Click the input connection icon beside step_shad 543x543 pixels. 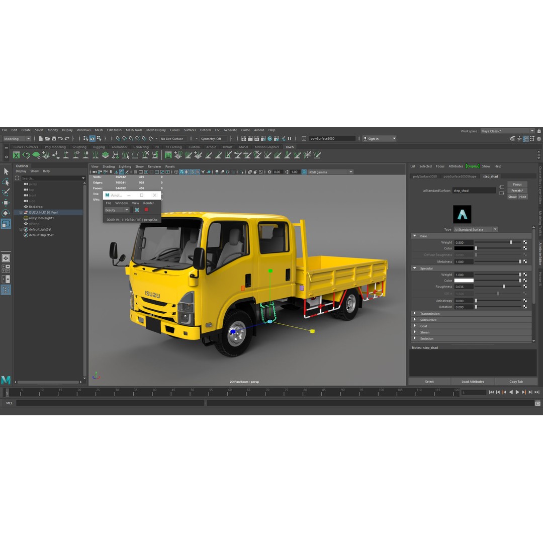502,187
